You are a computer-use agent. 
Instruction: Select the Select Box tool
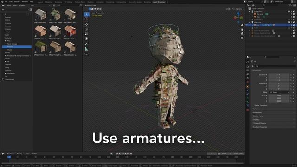tap(87, 14)
